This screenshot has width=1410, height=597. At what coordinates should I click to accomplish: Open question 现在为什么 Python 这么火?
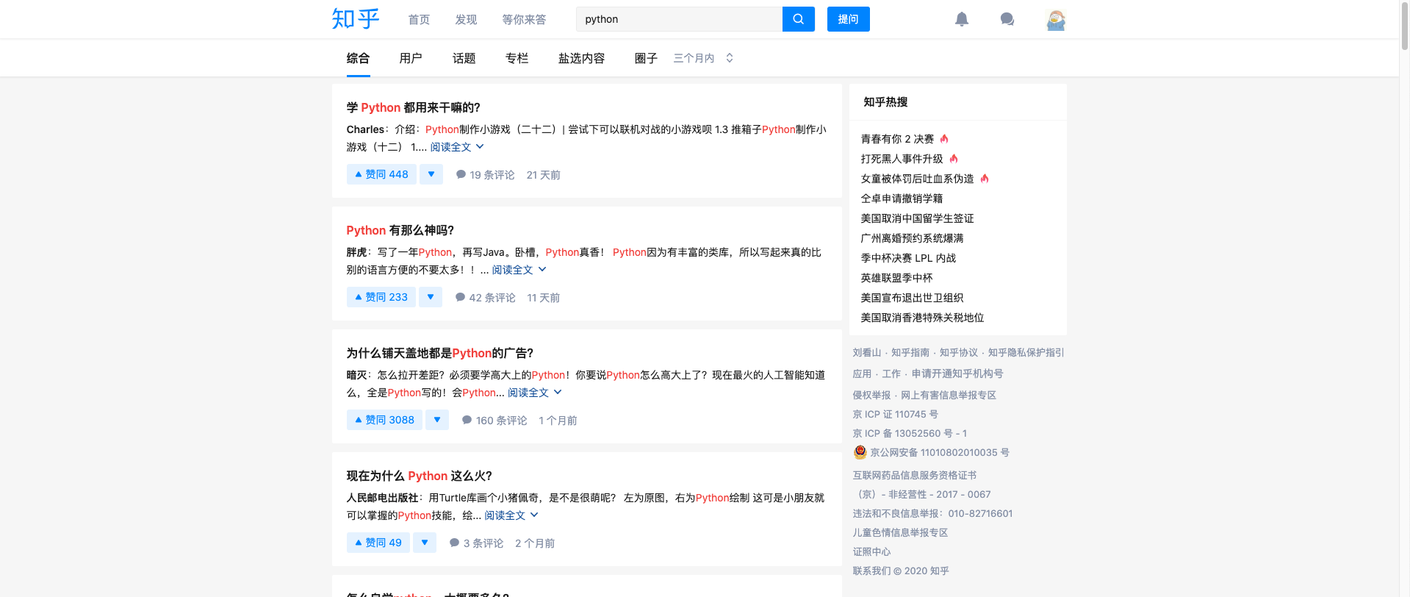tap(420, 476)
